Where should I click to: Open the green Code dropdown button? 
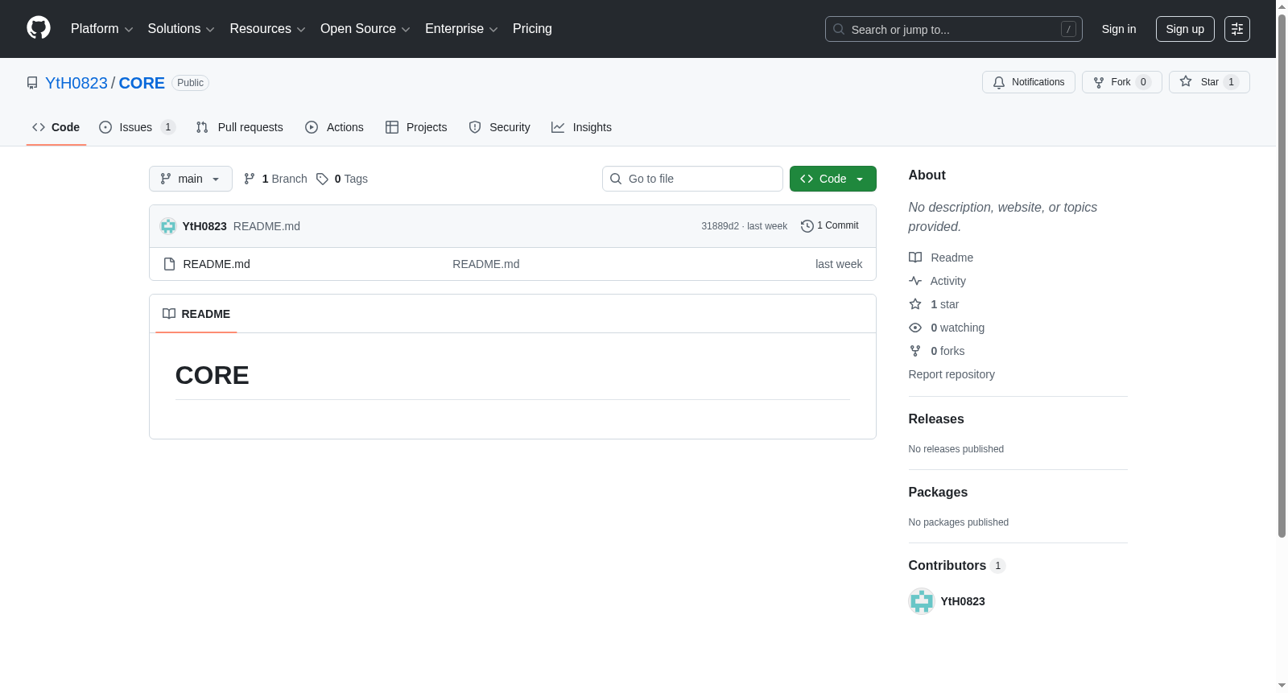(x=833, y=179)
